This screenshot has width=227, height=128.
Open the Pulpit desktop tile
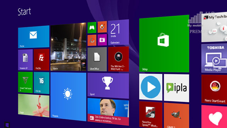point(34,105)
